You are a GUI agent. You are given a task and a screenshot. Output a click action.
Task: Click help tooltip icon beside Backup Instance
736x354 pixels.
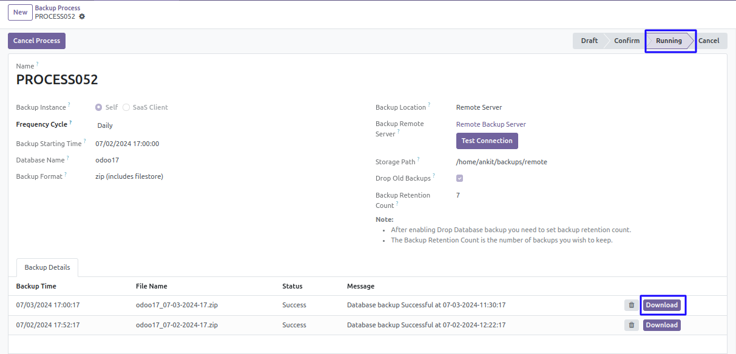tap(69, 104)
